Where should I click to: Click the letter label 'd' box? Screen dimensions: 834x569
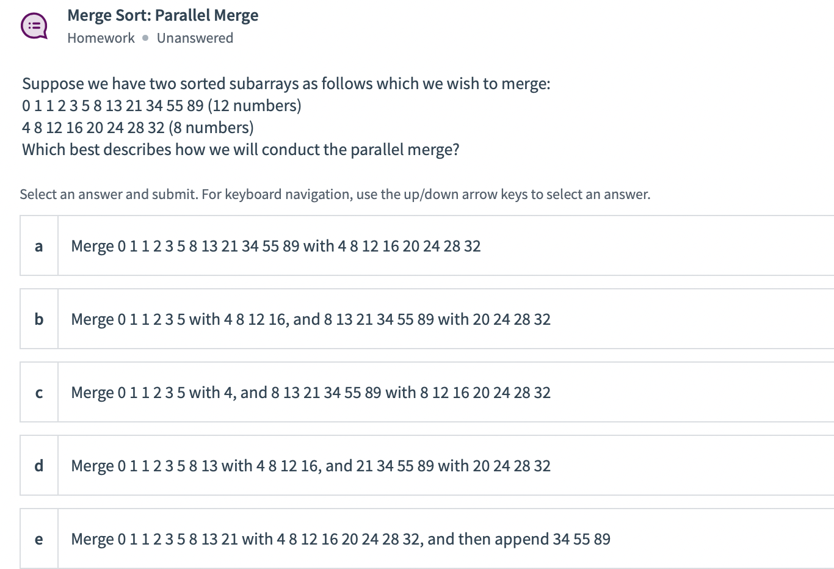coord(38,465)
